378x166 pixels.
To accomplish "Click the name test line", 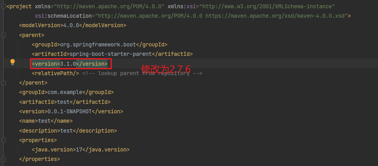I will (x=46, y=121).
